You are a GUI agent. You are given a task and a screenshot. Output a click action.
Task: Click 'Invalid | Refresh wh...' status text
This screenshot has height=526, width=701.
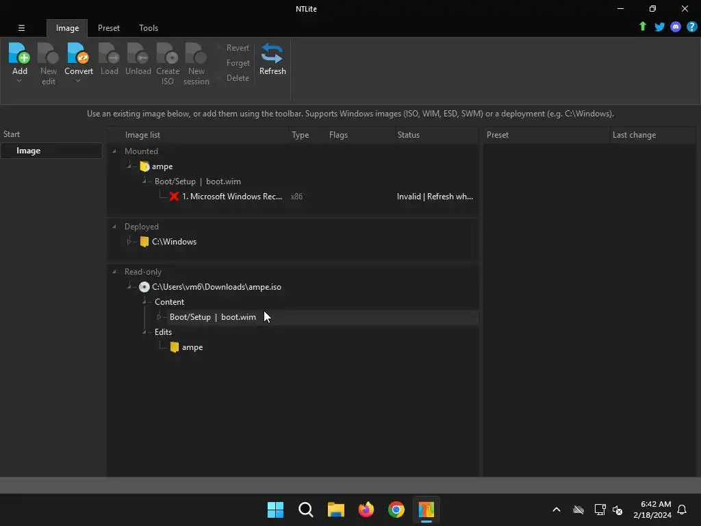(435, 197)
